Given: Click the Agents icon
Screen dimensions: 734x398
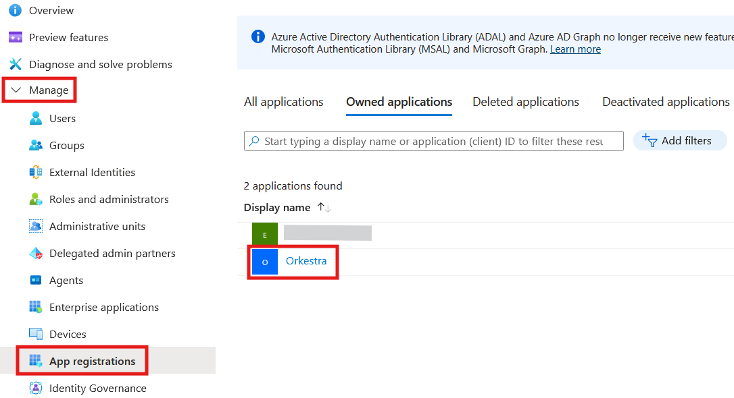Looking at the screenshot, I should [x=36, y=280].
